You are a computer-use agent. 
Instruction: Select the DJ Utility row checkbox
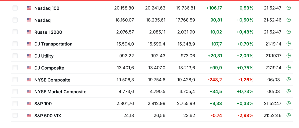coord(15,56)
